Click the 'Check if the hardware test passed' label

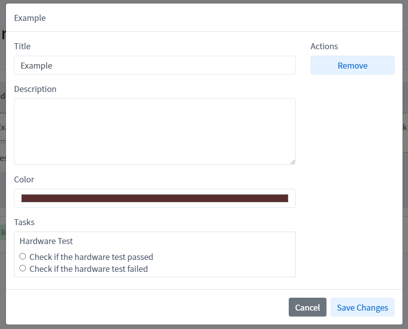click(x=91, y=257)
